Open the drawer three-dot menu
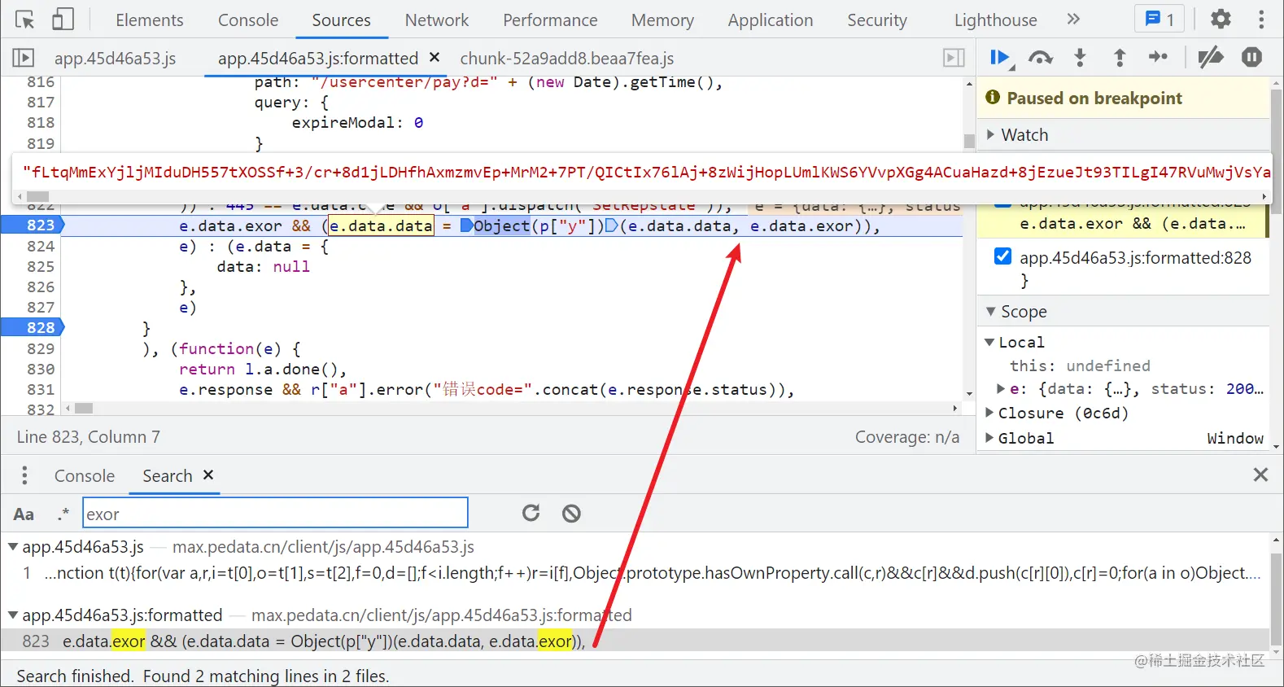The image size is (1284, 687). [x=24, y=475]
